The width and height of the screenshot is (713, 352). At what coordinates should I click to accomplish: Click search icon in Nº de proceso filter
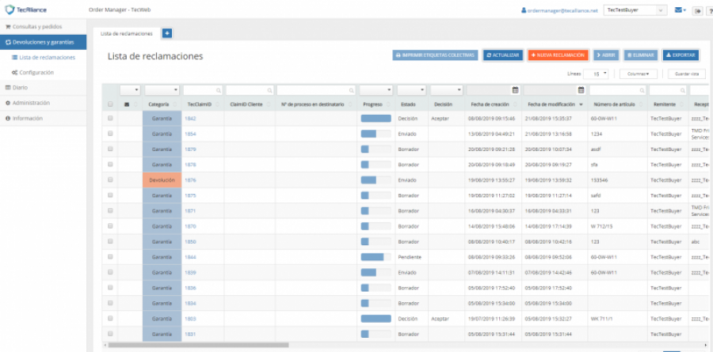352,90
